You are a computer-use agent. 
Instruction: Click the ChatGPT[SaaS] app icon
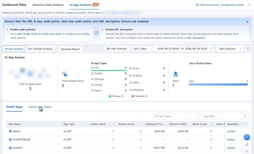pos(10,139)
